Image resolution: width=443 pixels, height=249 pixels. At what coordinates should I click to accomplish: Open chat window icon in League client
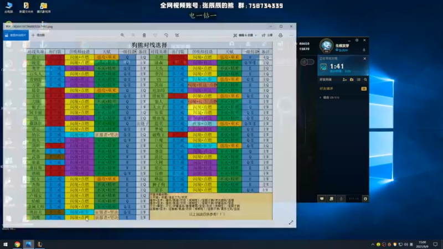pyautogui.click(x=322, y=199)
